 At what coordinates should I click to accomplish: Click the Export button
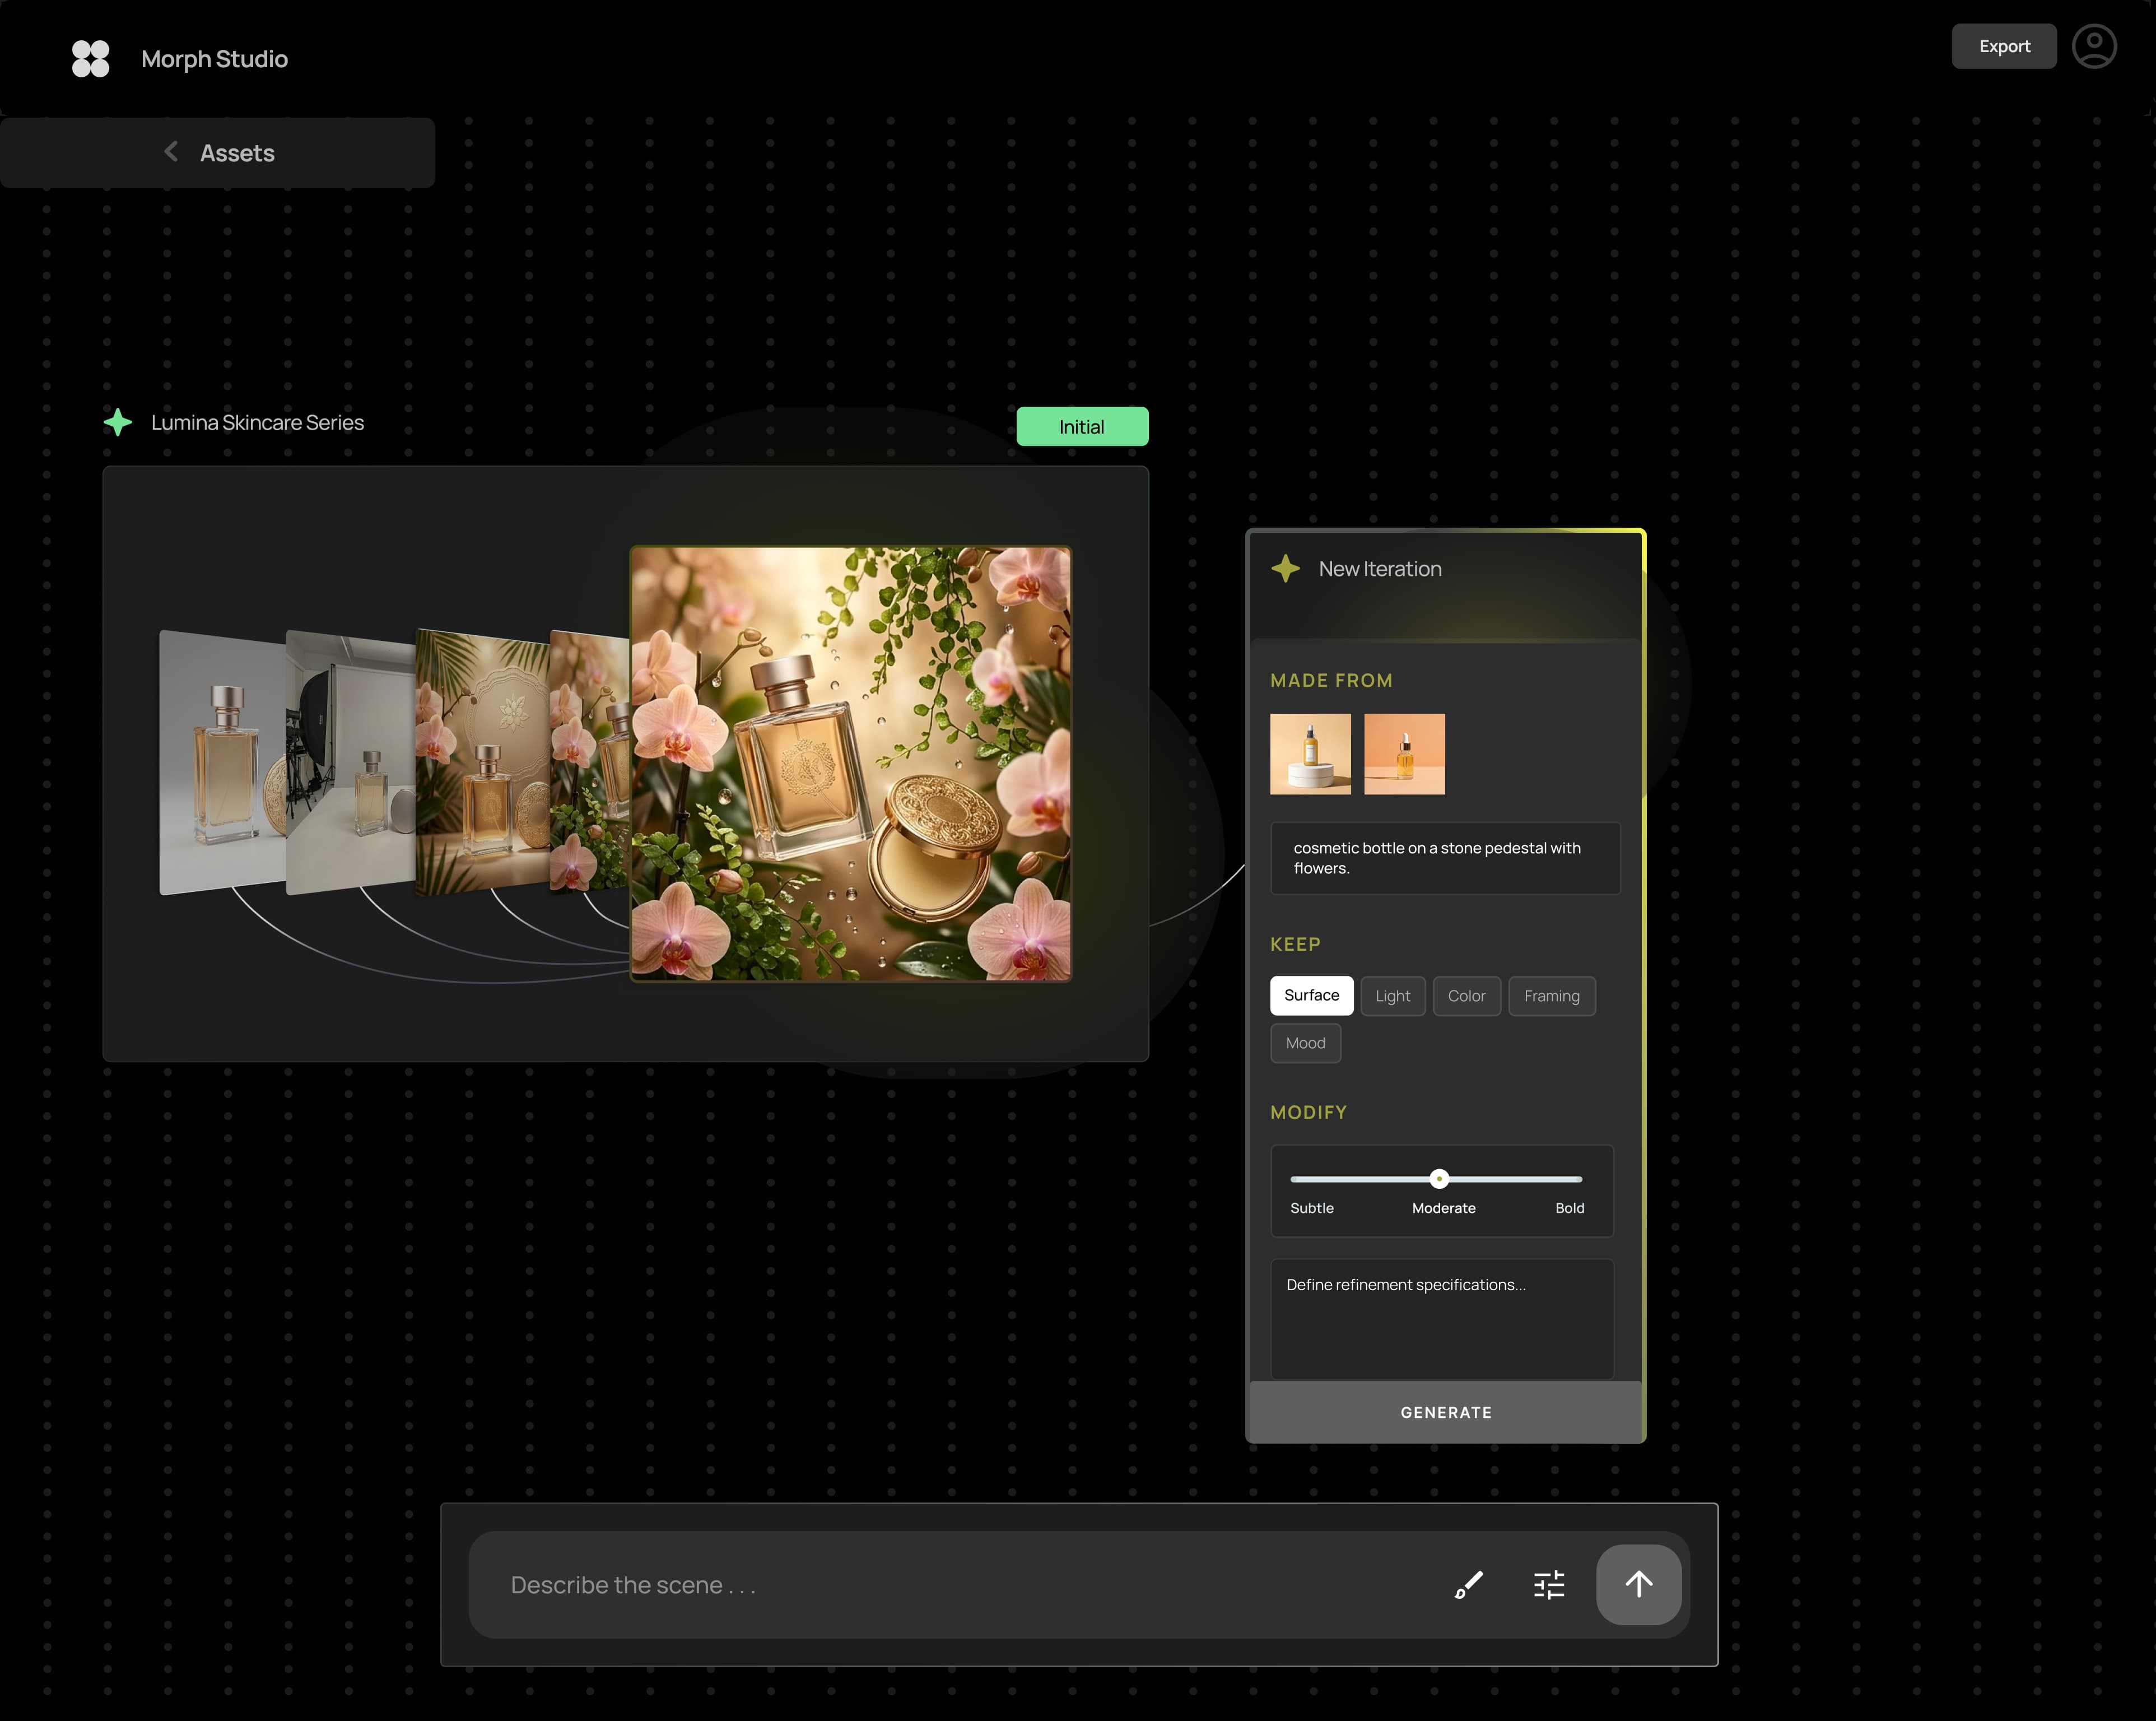(x=2004, y=46)
